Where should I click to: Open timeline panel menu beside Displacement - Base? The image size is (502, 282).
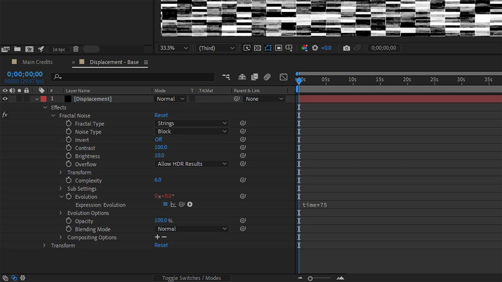[146, 62]
